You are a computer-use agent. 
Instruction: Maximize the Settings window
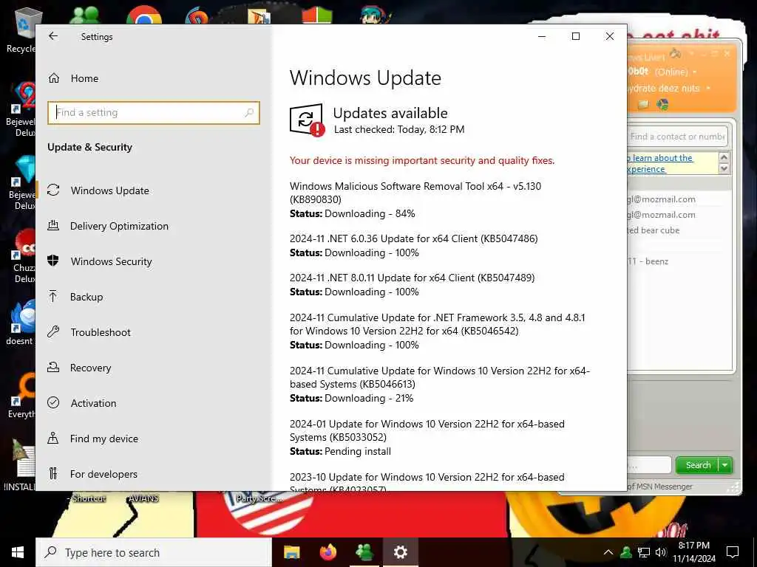coord(575,36)
